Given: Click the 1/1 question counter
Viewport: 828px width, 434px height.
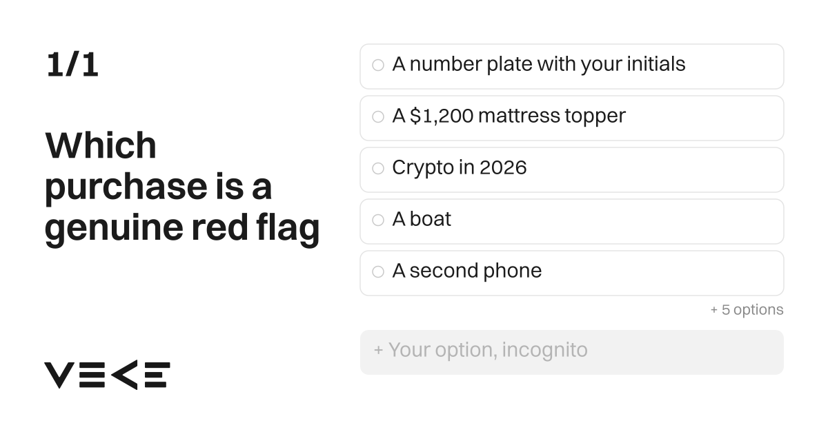Looking at the screenshot, I should click(72, 65).
